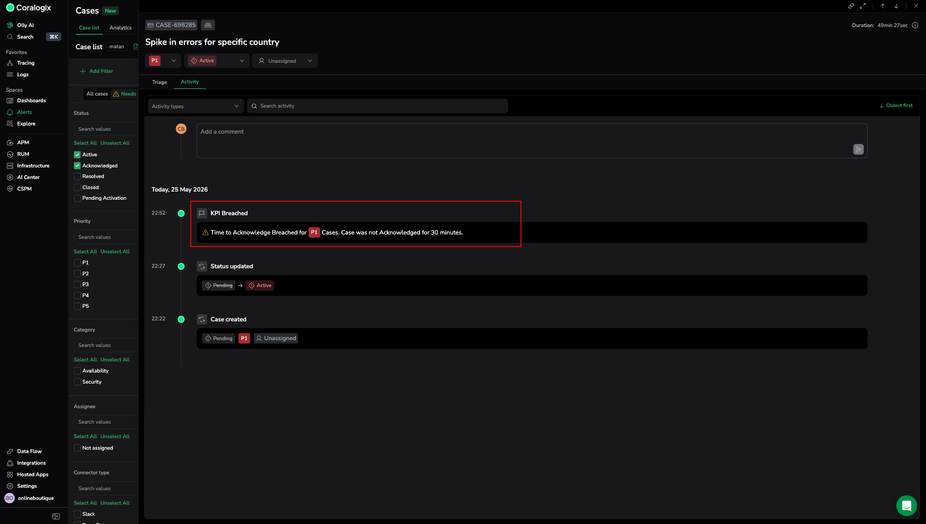Screen dimensions: 926x524
Task: Check P3 priority filter
Action: 77,284
